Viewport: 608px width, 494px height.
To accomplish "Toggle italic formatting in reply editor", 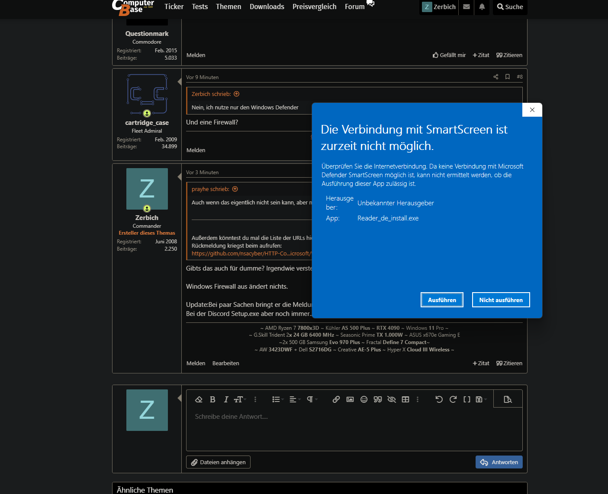I will 226,399.
